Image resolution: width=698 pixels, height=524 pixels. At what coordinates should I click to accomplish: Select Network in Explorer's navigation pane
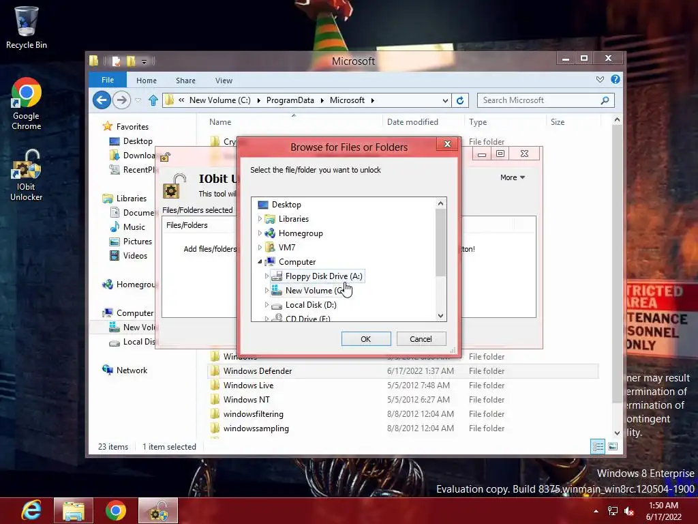pyautogui.click(x=132, y=370)
